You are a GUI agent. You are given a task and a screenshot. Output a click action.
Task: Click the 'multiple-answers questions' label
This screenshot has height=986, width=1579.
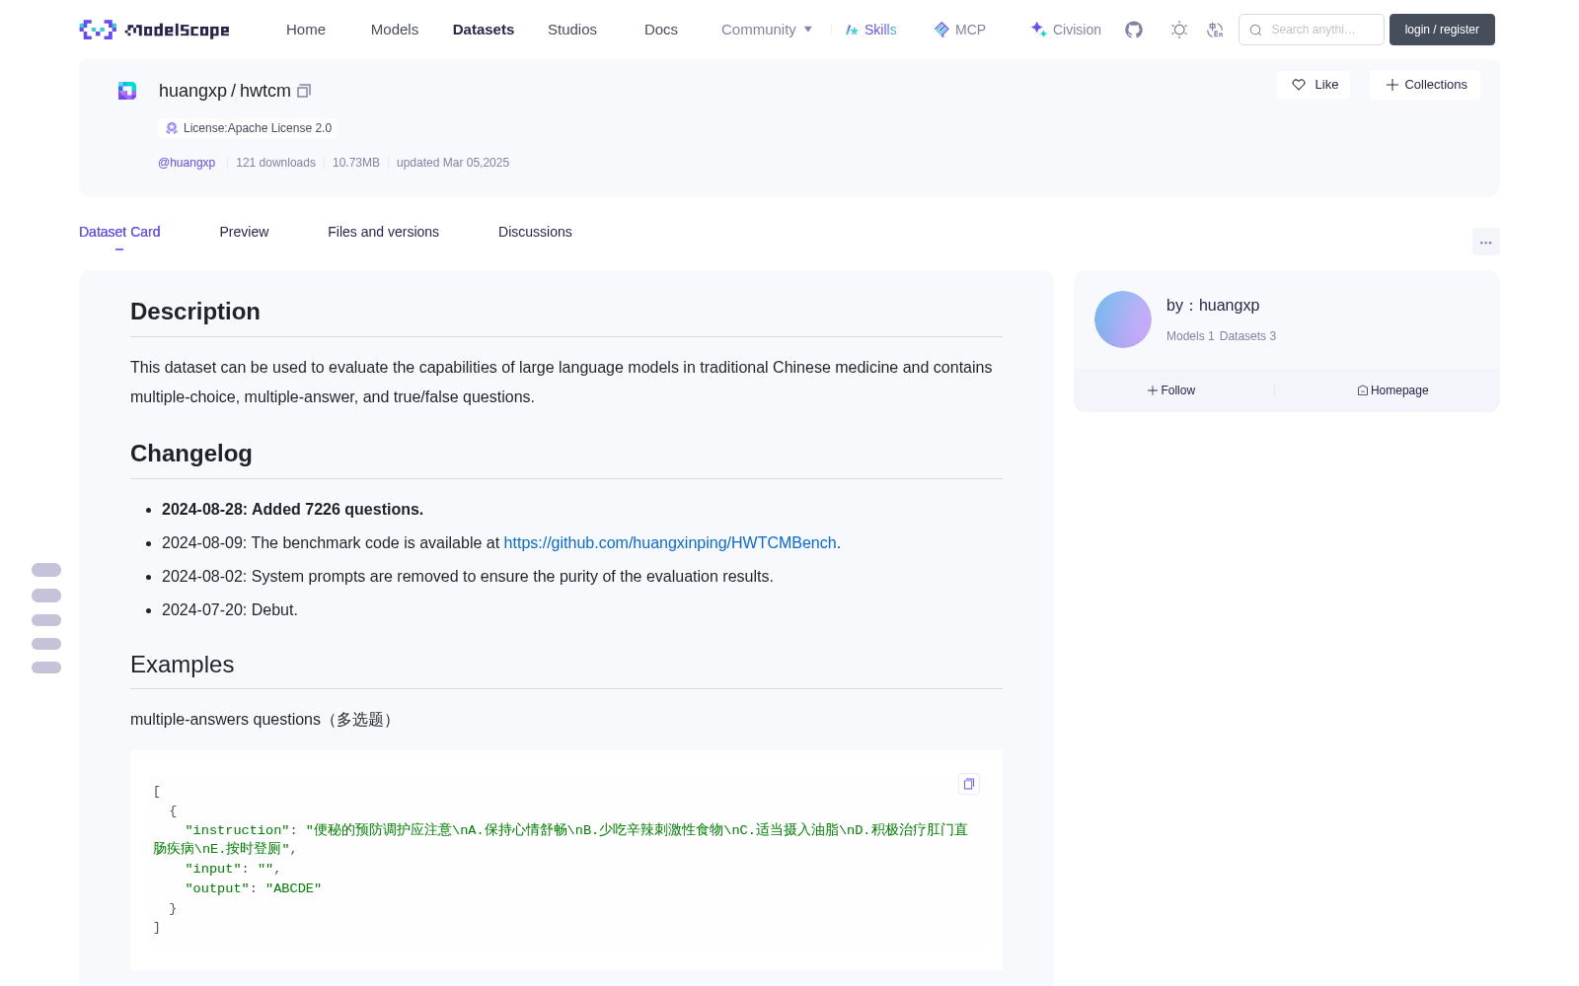(264, 720)
